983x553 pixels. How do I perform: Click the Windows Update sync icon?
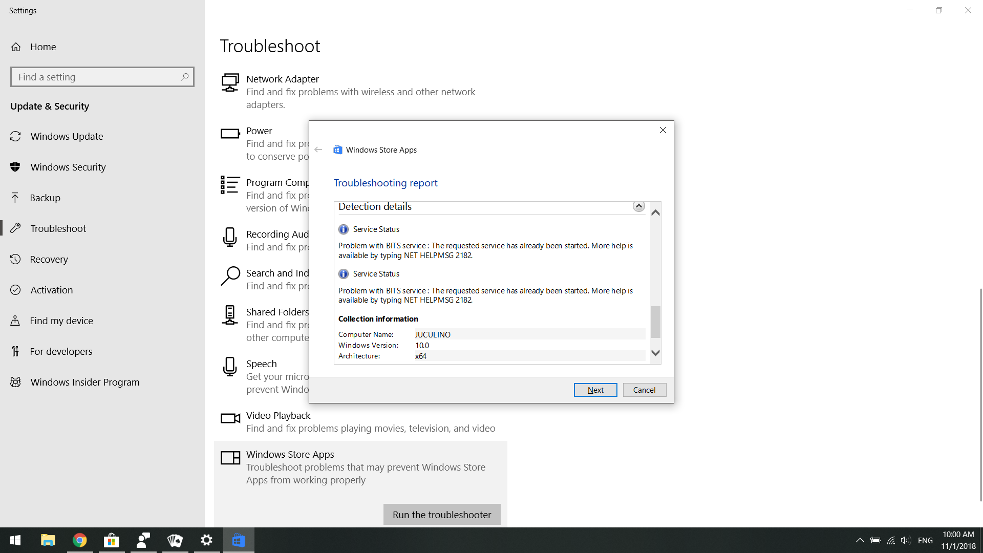15,136
